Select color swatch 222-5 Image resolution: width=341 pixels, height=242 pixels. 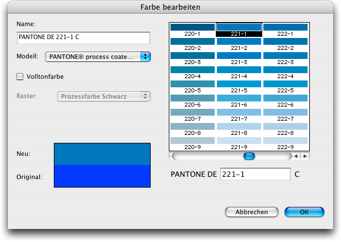coord(285,84)
